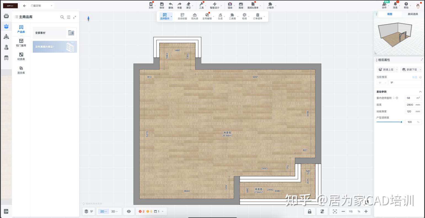This screenshot has height=218, width=425.
Task: Click the 没有满意的模型? banner
Action: [55, 47]
